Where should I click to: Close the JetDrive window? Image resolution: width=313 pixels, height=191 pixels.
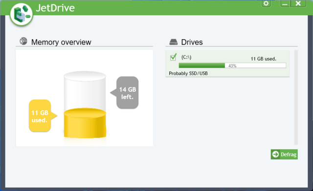coord(298,3)
